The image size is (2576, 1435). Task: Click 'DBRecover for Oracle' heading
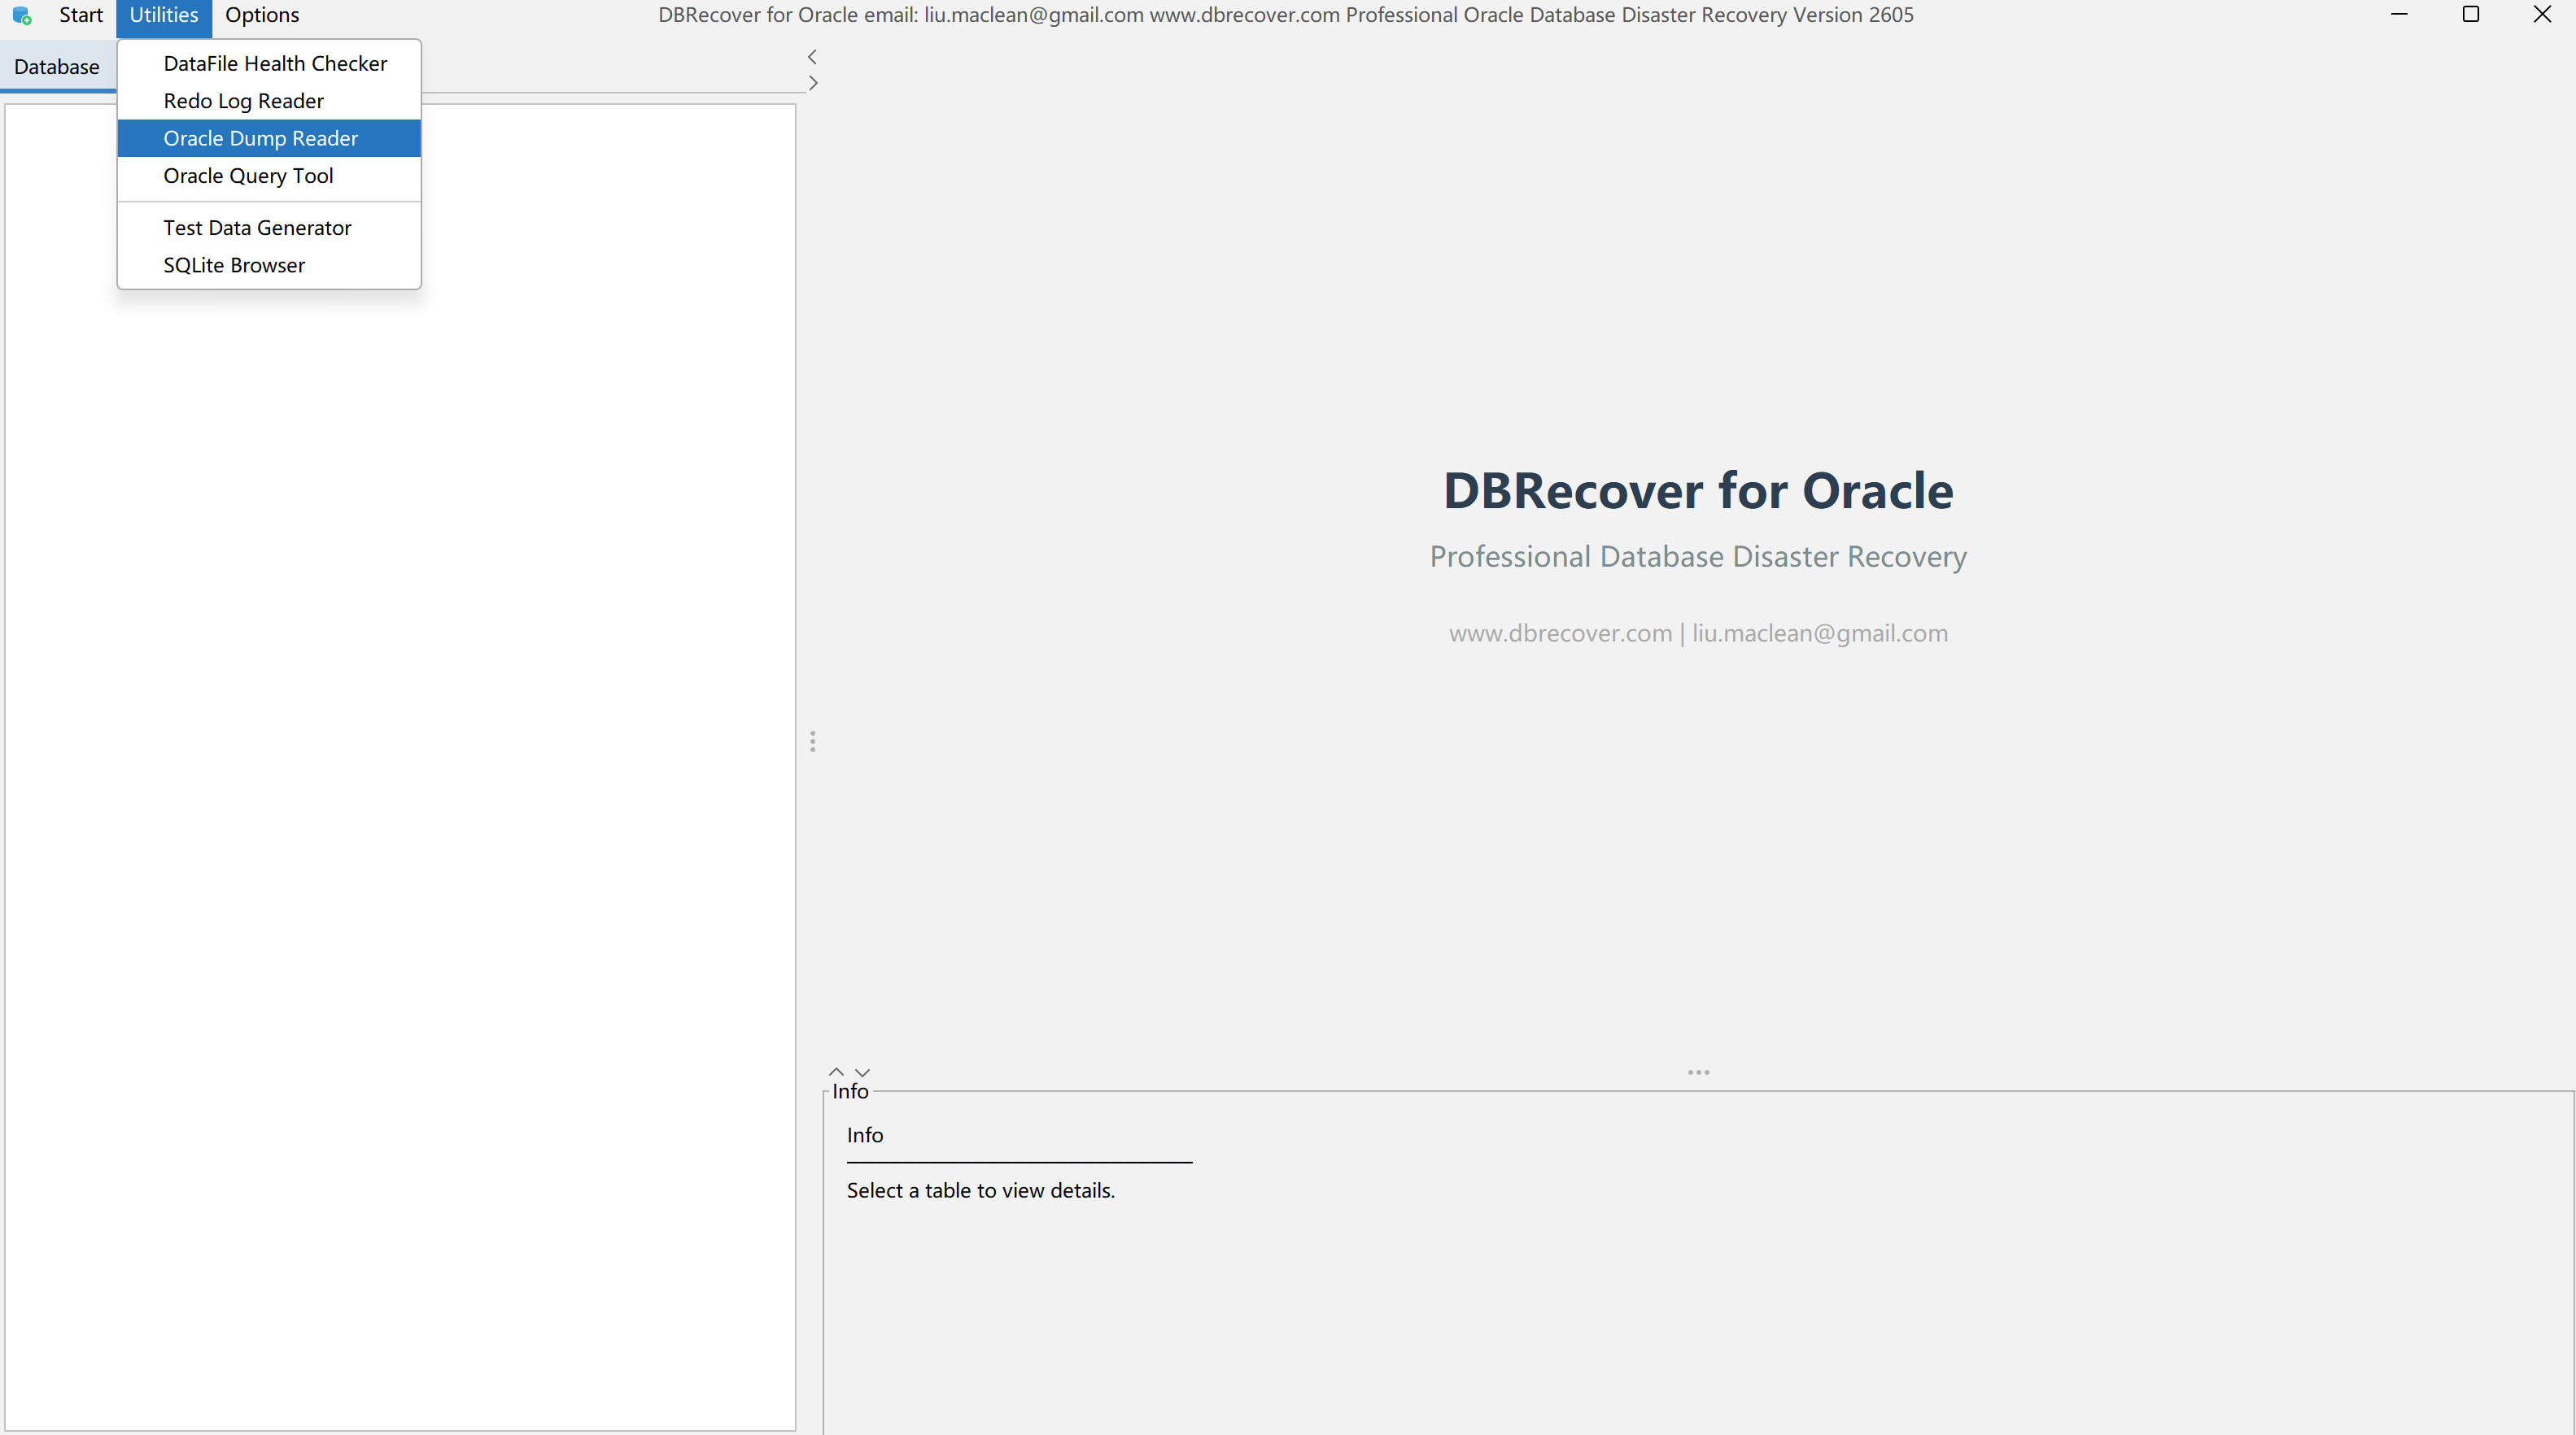(x=1697, y=490)
